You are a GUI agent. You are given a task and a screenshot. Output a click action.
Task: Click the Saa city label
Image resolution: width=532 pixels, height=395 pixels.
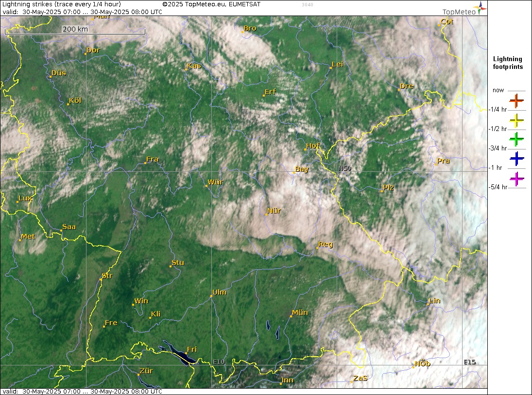pyautogui.click(x=69, y=227)
